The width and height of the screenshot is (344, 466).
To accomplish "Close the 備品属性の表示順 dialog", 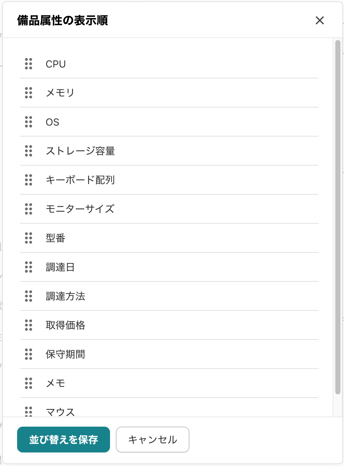I will tap(320, 20).
